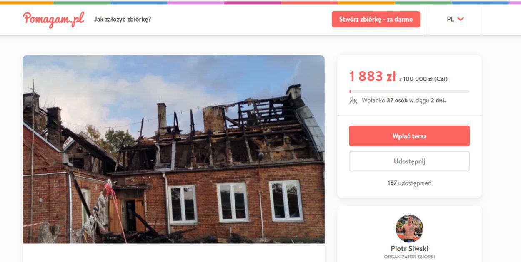Click the Pomagam.pl logo

54,19
